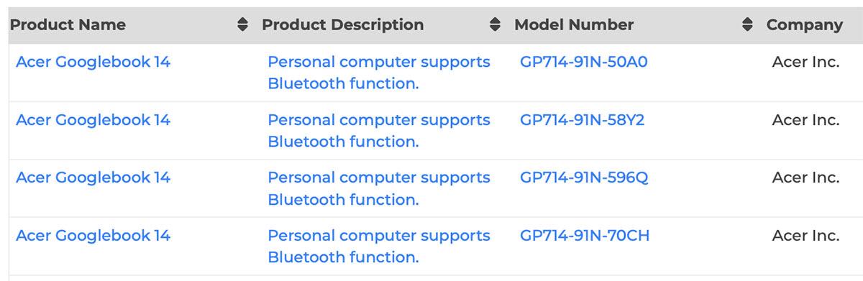Sort by Product Description using arrow icon

(495, 25)
